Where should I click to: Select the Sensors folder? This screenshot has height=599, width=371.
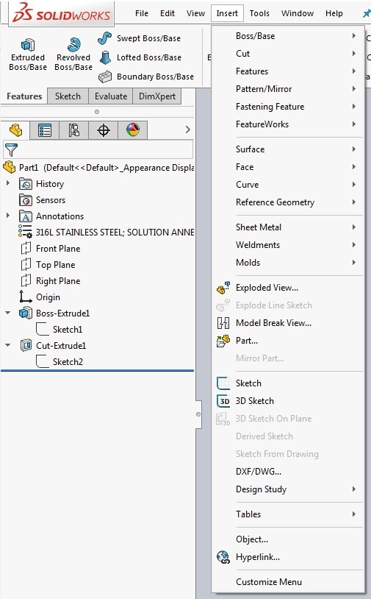click(42, 200)
